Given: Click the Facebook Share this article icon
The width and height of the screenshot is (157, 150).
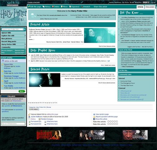Looking at the screenshot, I should tap(94, 119).
